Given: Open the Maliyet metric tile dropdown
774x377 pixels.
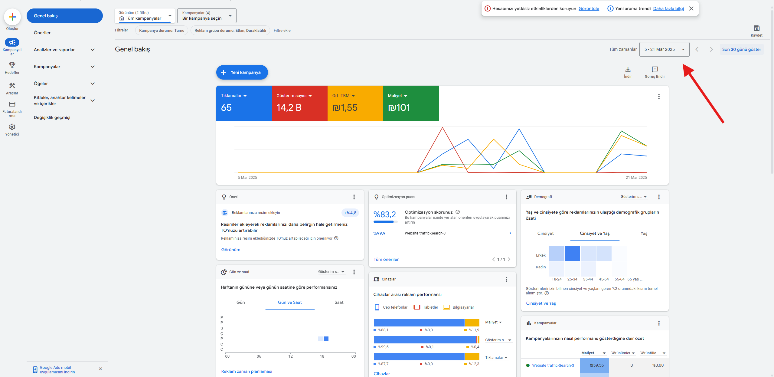Looking at the screenshot, I should pos(397,96).
